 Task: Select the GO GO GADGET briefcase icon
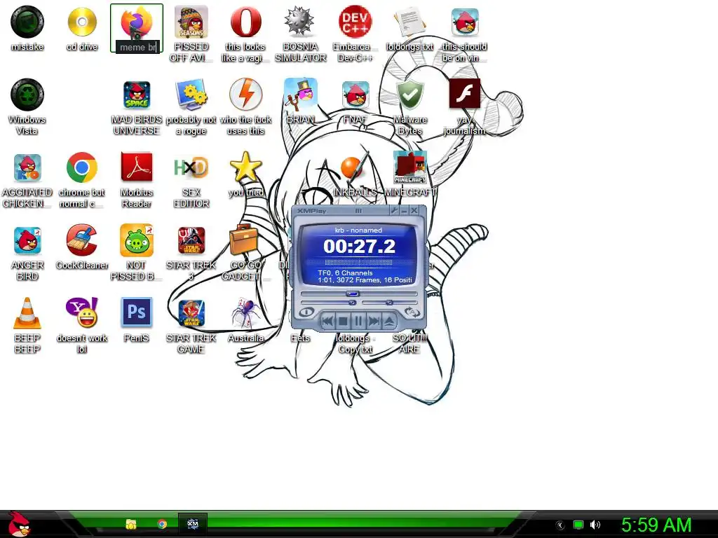(244, 240)
